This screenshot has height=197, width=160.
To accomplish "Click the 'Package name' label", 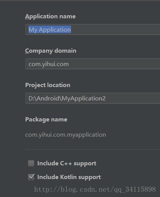I will point(46,119).
